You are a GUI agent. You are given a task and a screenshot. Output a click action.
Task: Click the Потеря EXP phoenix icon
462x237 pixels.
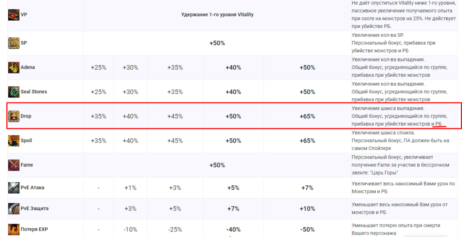click(x=14, y=229)
